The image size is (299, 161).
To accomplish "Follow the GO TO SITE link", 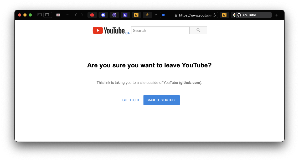I will click(131, 100).
